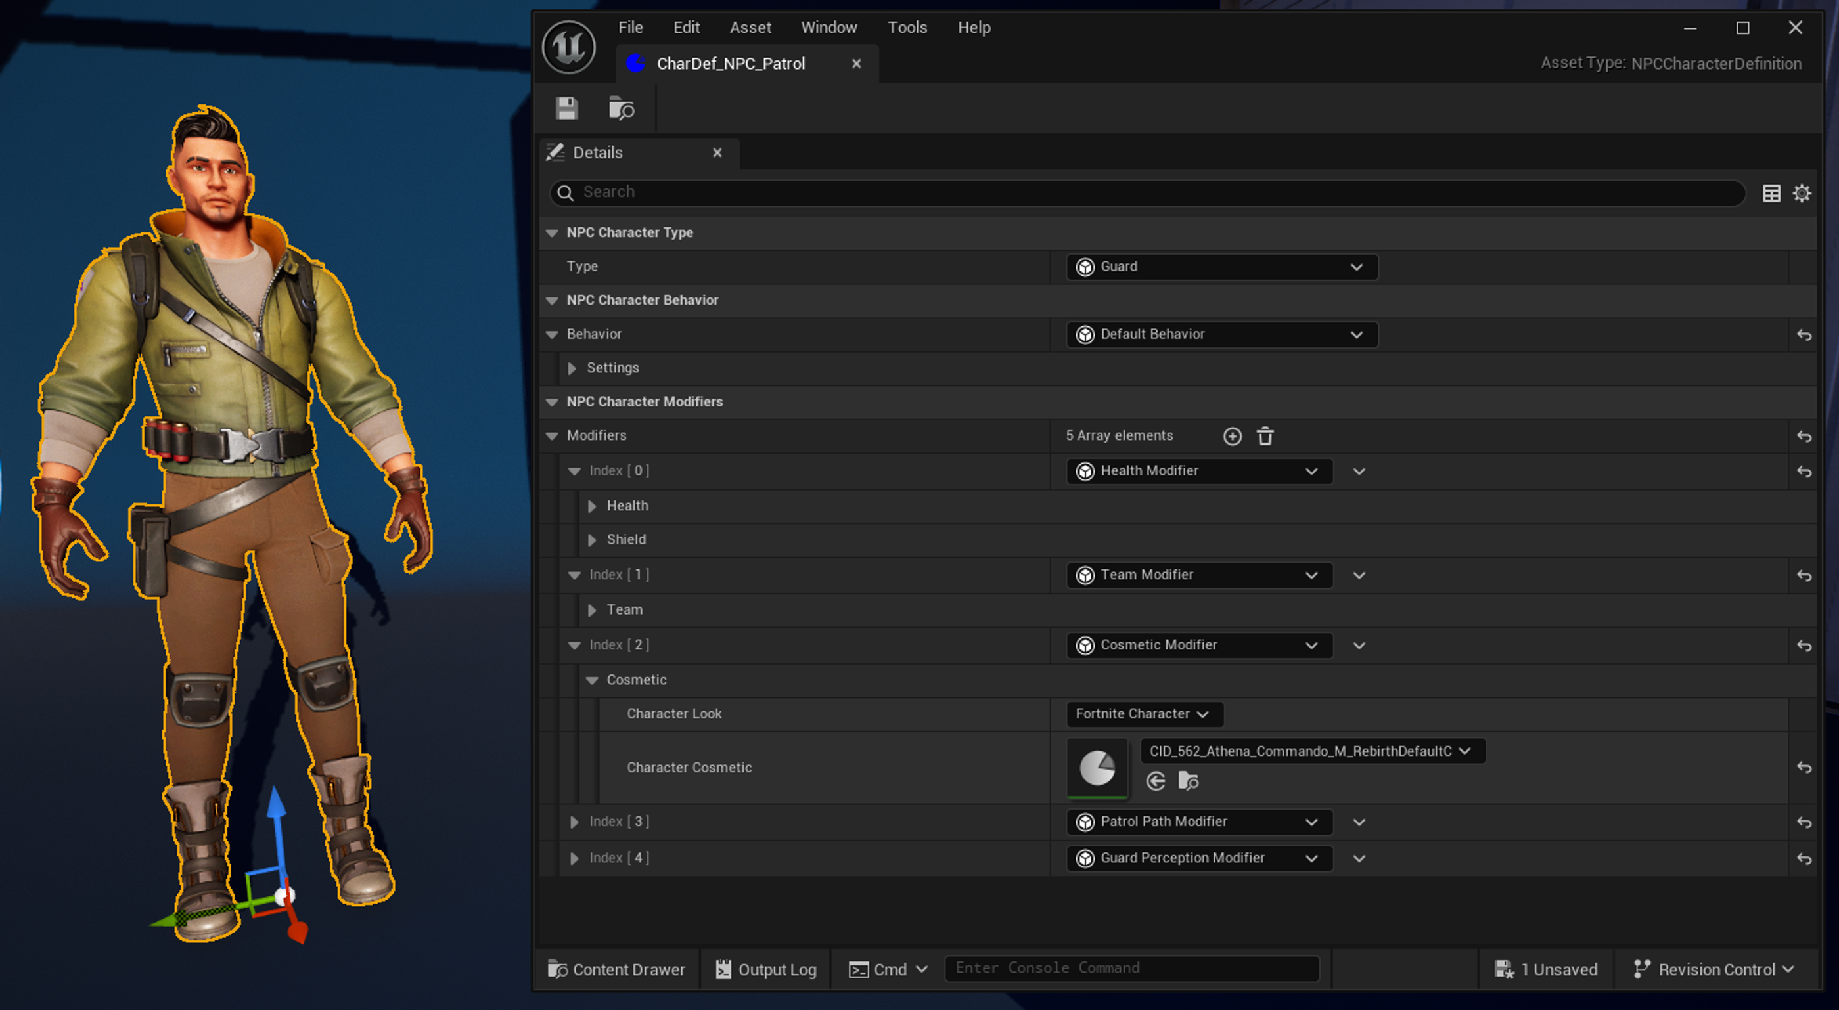Open array options chevron for Index [ 2 ]
1839x1010 pixels.
[x=1359, y=646]
